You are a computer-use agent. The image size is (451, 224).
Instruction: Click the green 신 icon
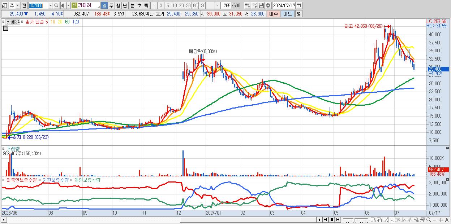(74, 5)
